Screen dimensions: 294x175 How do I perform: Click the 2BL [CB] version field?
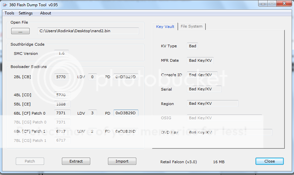(x=62, y=77)
